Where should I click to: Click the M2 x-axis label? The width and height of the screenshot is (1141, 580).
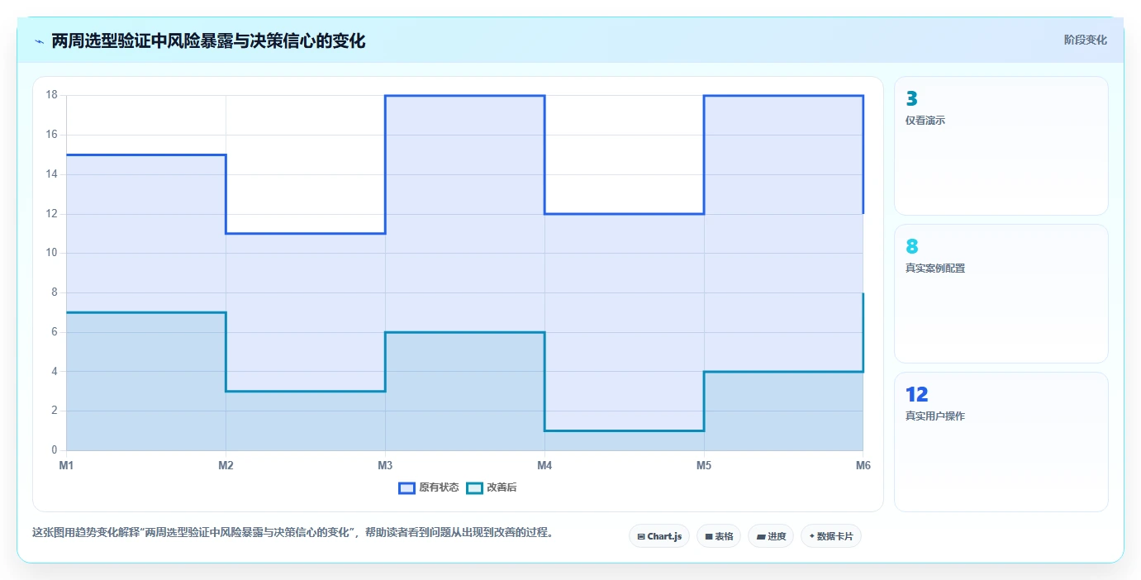pos(226,465)
